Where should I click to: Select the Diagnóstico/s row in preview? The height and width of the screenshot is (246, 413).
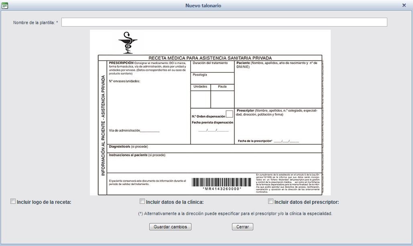click(x=214, y=148)
